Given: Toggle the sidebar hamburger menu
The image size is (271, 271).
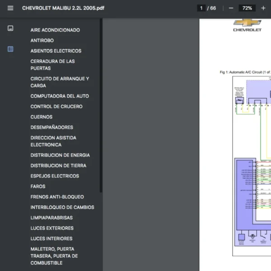Looking at the screenshot, I should coord(10,8).
